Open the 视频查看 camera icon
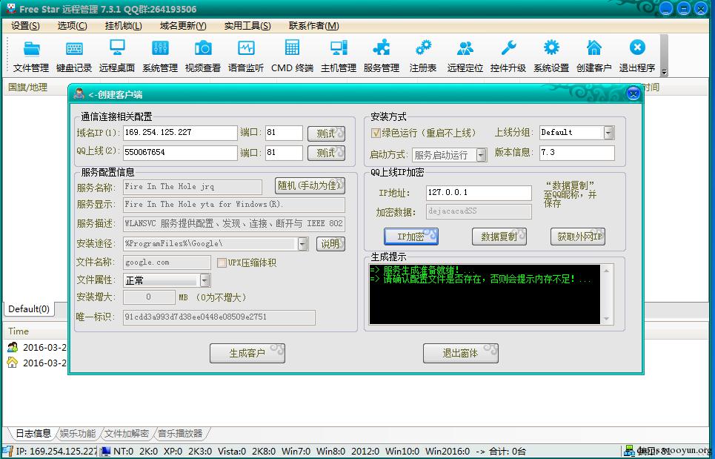This screenshot has width=715, height=459. point(202,56)
